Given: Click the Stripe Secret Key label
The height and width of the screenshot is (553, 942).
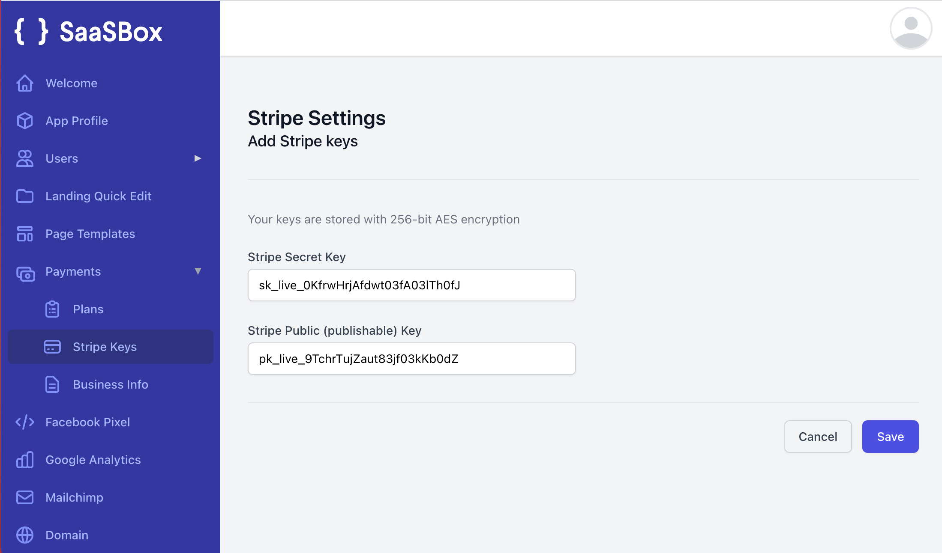Looking at the screenshot, I should click(x=297, y=257).
